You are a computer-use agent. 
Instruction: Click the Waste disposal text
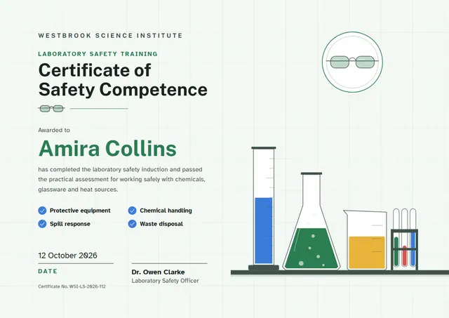(x=161, y=224)
